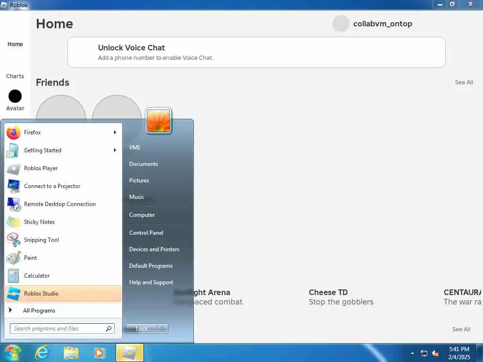
Task: Open the VM1 user folder
Action: pyautogui.click(x=134, y=148)
